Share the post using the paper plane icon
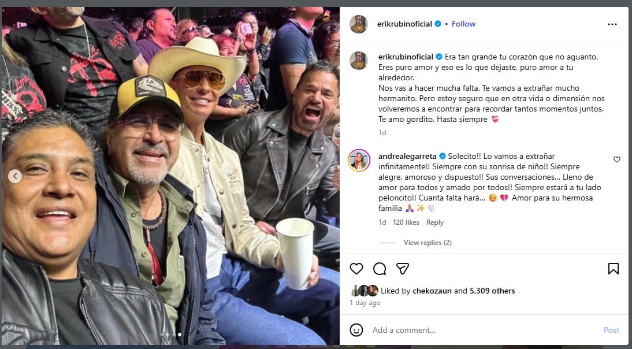 [x=403, y=268]
